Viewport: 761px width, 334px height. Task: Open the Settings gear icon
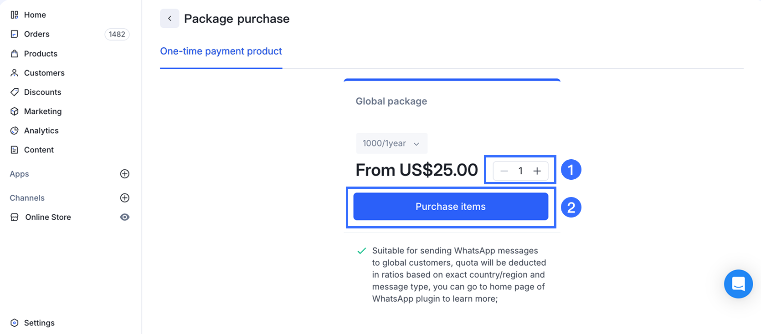coord(15,323)
